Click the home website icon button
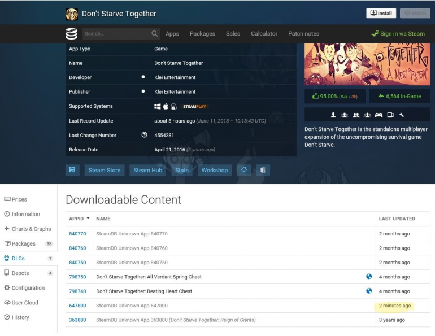The image size is (435, 336). coord(244,170)
